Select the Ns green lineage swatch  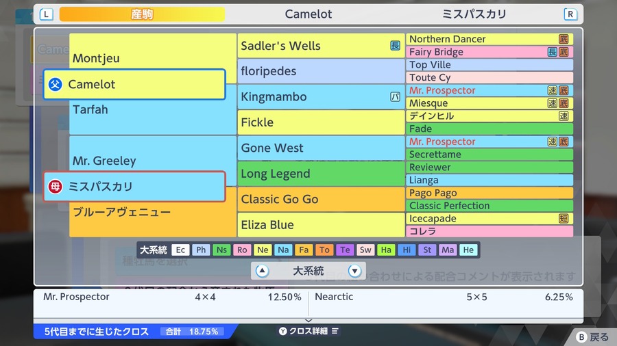pos(221,250)
